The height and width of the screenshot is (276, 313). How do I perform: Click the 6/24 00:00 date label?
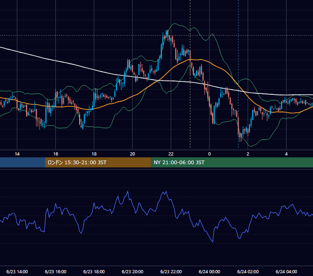coord(209,271)
